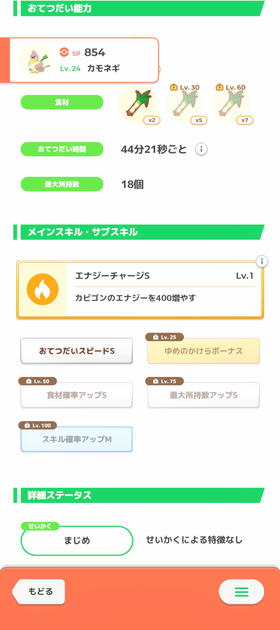The height and width of the screenshot is (630, 280).
Task: Open main skill info icon
Action: [262, 261]
